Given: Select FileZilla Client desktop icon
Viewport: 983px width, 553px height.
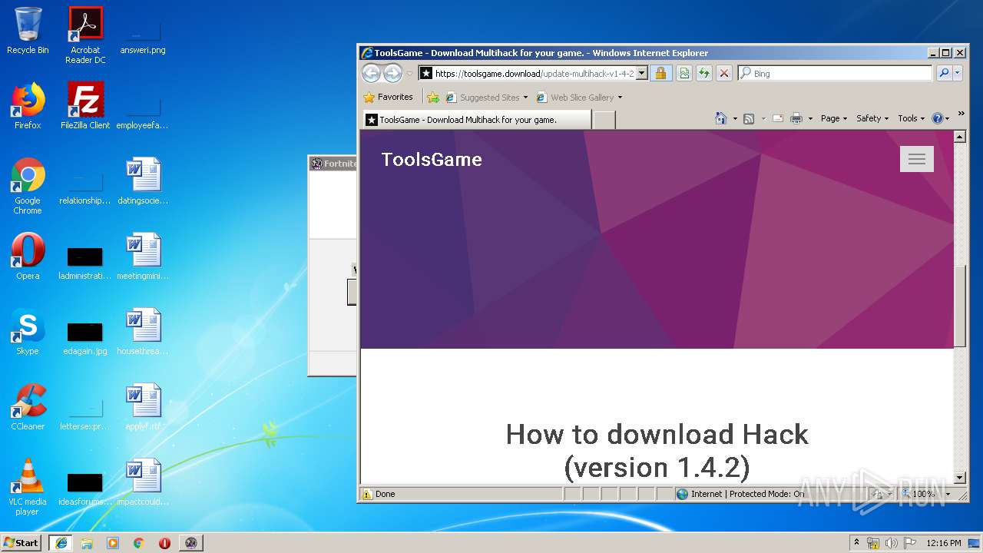Looking at the screenshot, I should tap(85, 106).
